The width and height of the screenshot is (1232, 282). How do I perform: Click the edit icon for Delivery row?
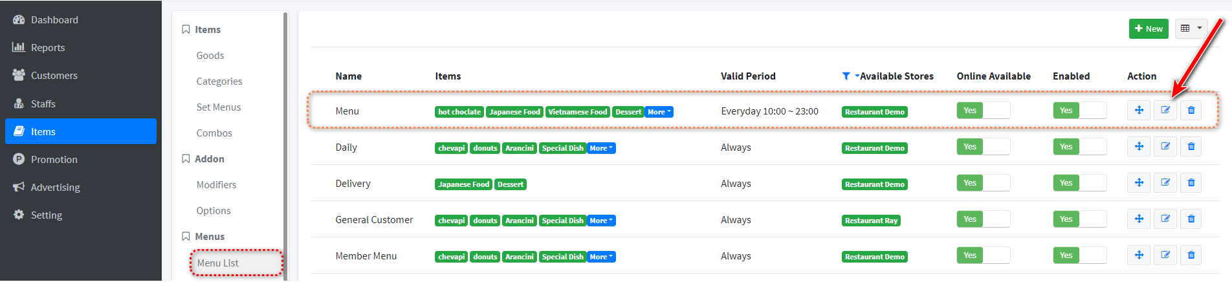[1165, 183]
